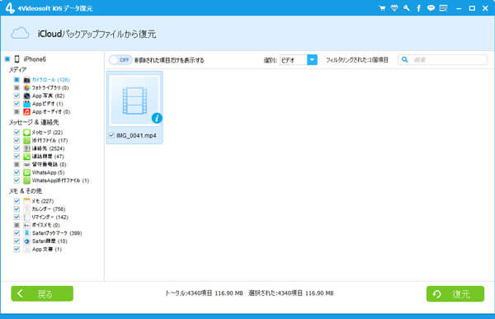Open the App 文書 (1) category
Screen dimensions: 495x319
(x=47, y=249)
